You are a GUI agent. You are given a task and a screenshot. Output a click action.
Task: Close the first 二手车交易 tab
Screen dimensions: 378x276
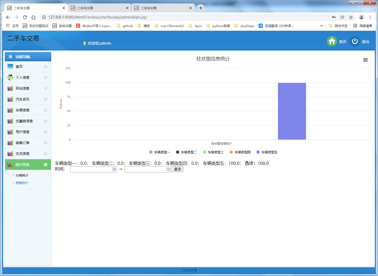point(64,8)
